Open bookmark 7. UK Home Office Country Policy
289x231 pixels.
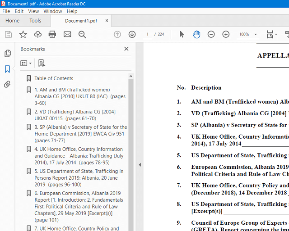tap(77, 228)
